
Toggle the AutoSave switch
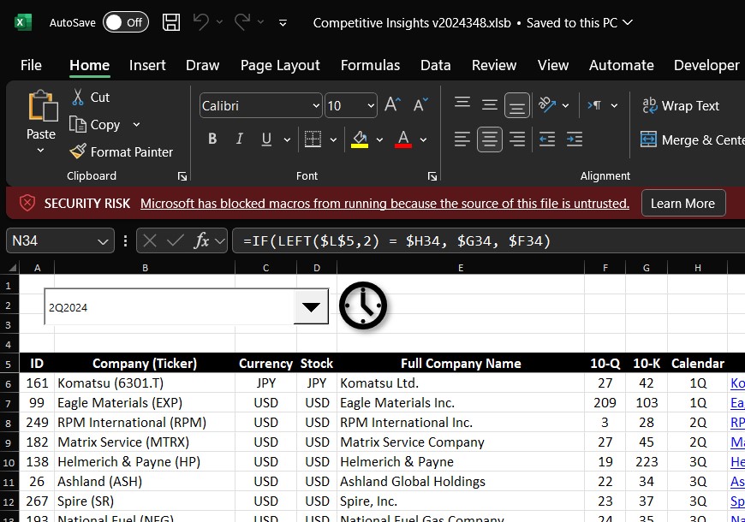click(x=125, y=23)
